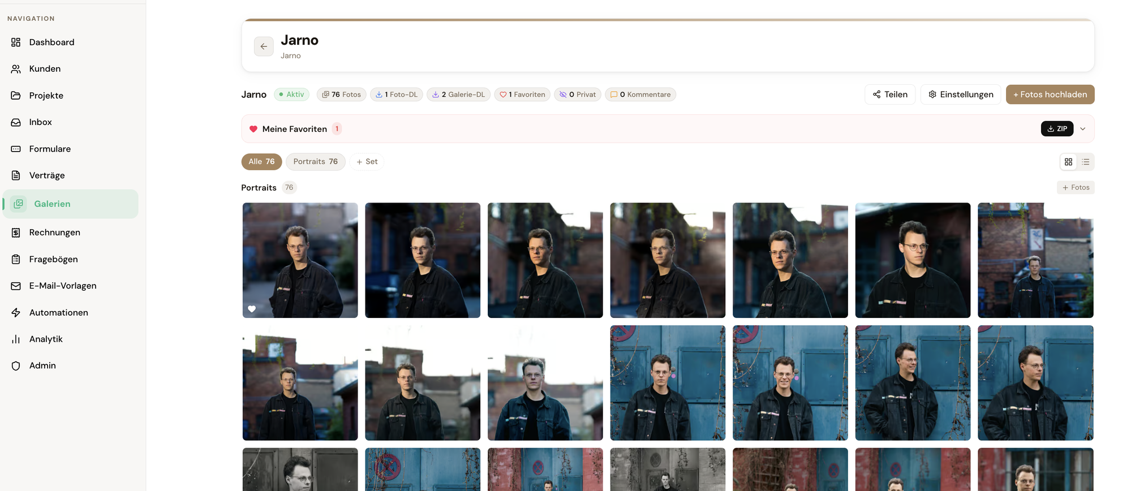Image resolution: width=1131 pixels, height=491 pixels.
Task: Click the 0 Privat badge
Action: [578, 94]
